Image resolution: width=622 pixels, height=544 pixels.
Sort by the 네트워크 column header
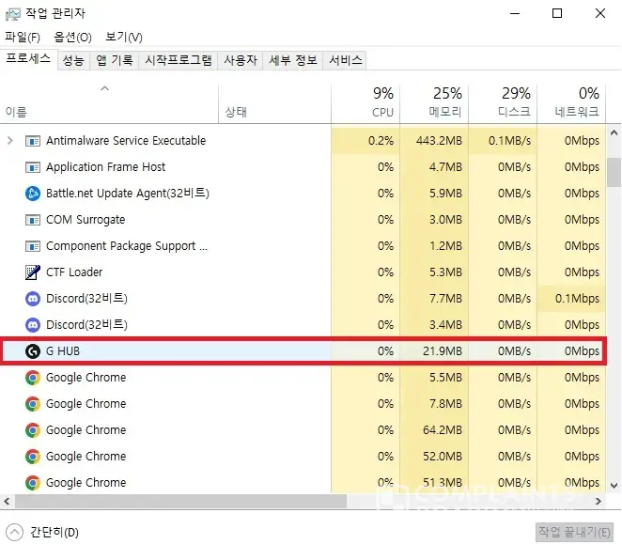click(571, 103)
